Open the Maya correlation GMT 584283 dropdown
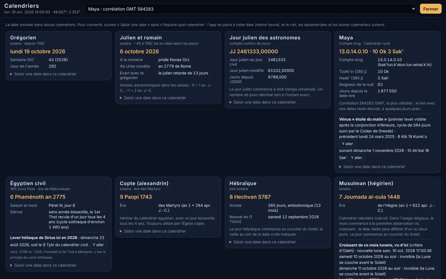This screenshot has width=446, height=279. [250, 9]
